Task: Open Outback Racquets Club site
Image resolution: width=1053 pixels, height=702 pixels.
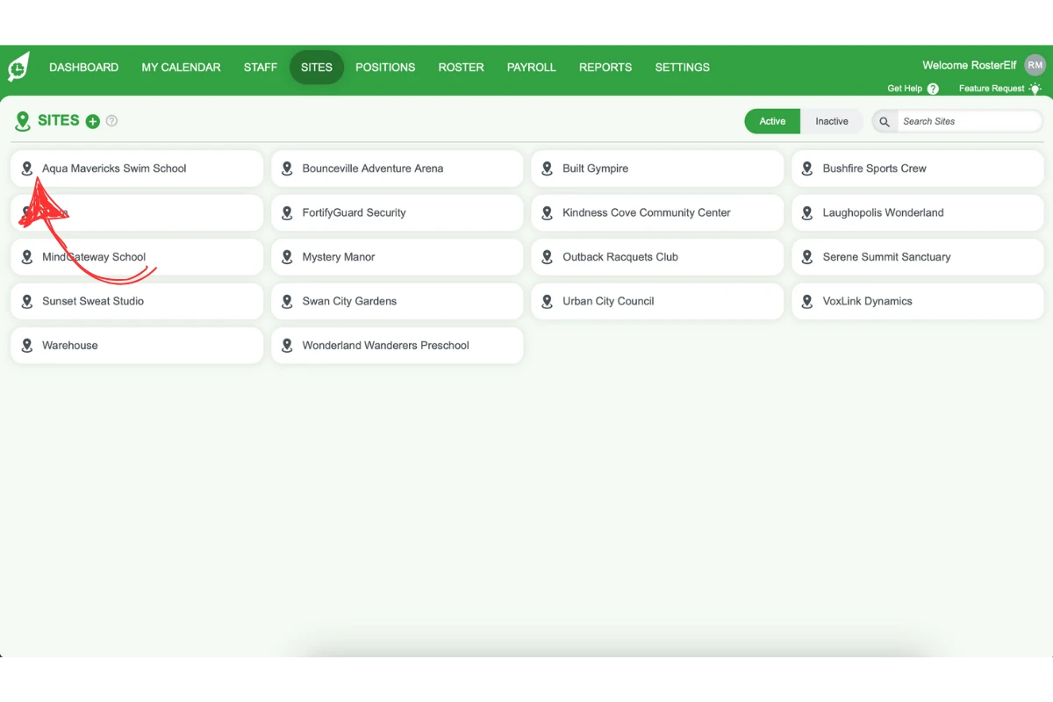Action: coord(657,257)
